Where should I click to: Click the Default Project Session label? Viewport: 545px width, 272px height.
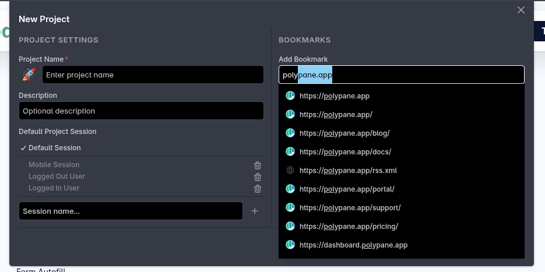57,131
